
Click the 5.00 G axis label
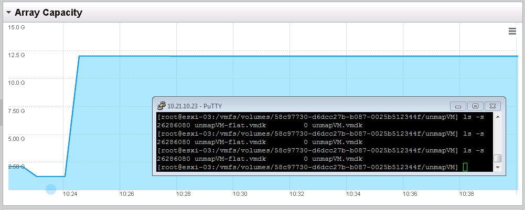(16, 138)
